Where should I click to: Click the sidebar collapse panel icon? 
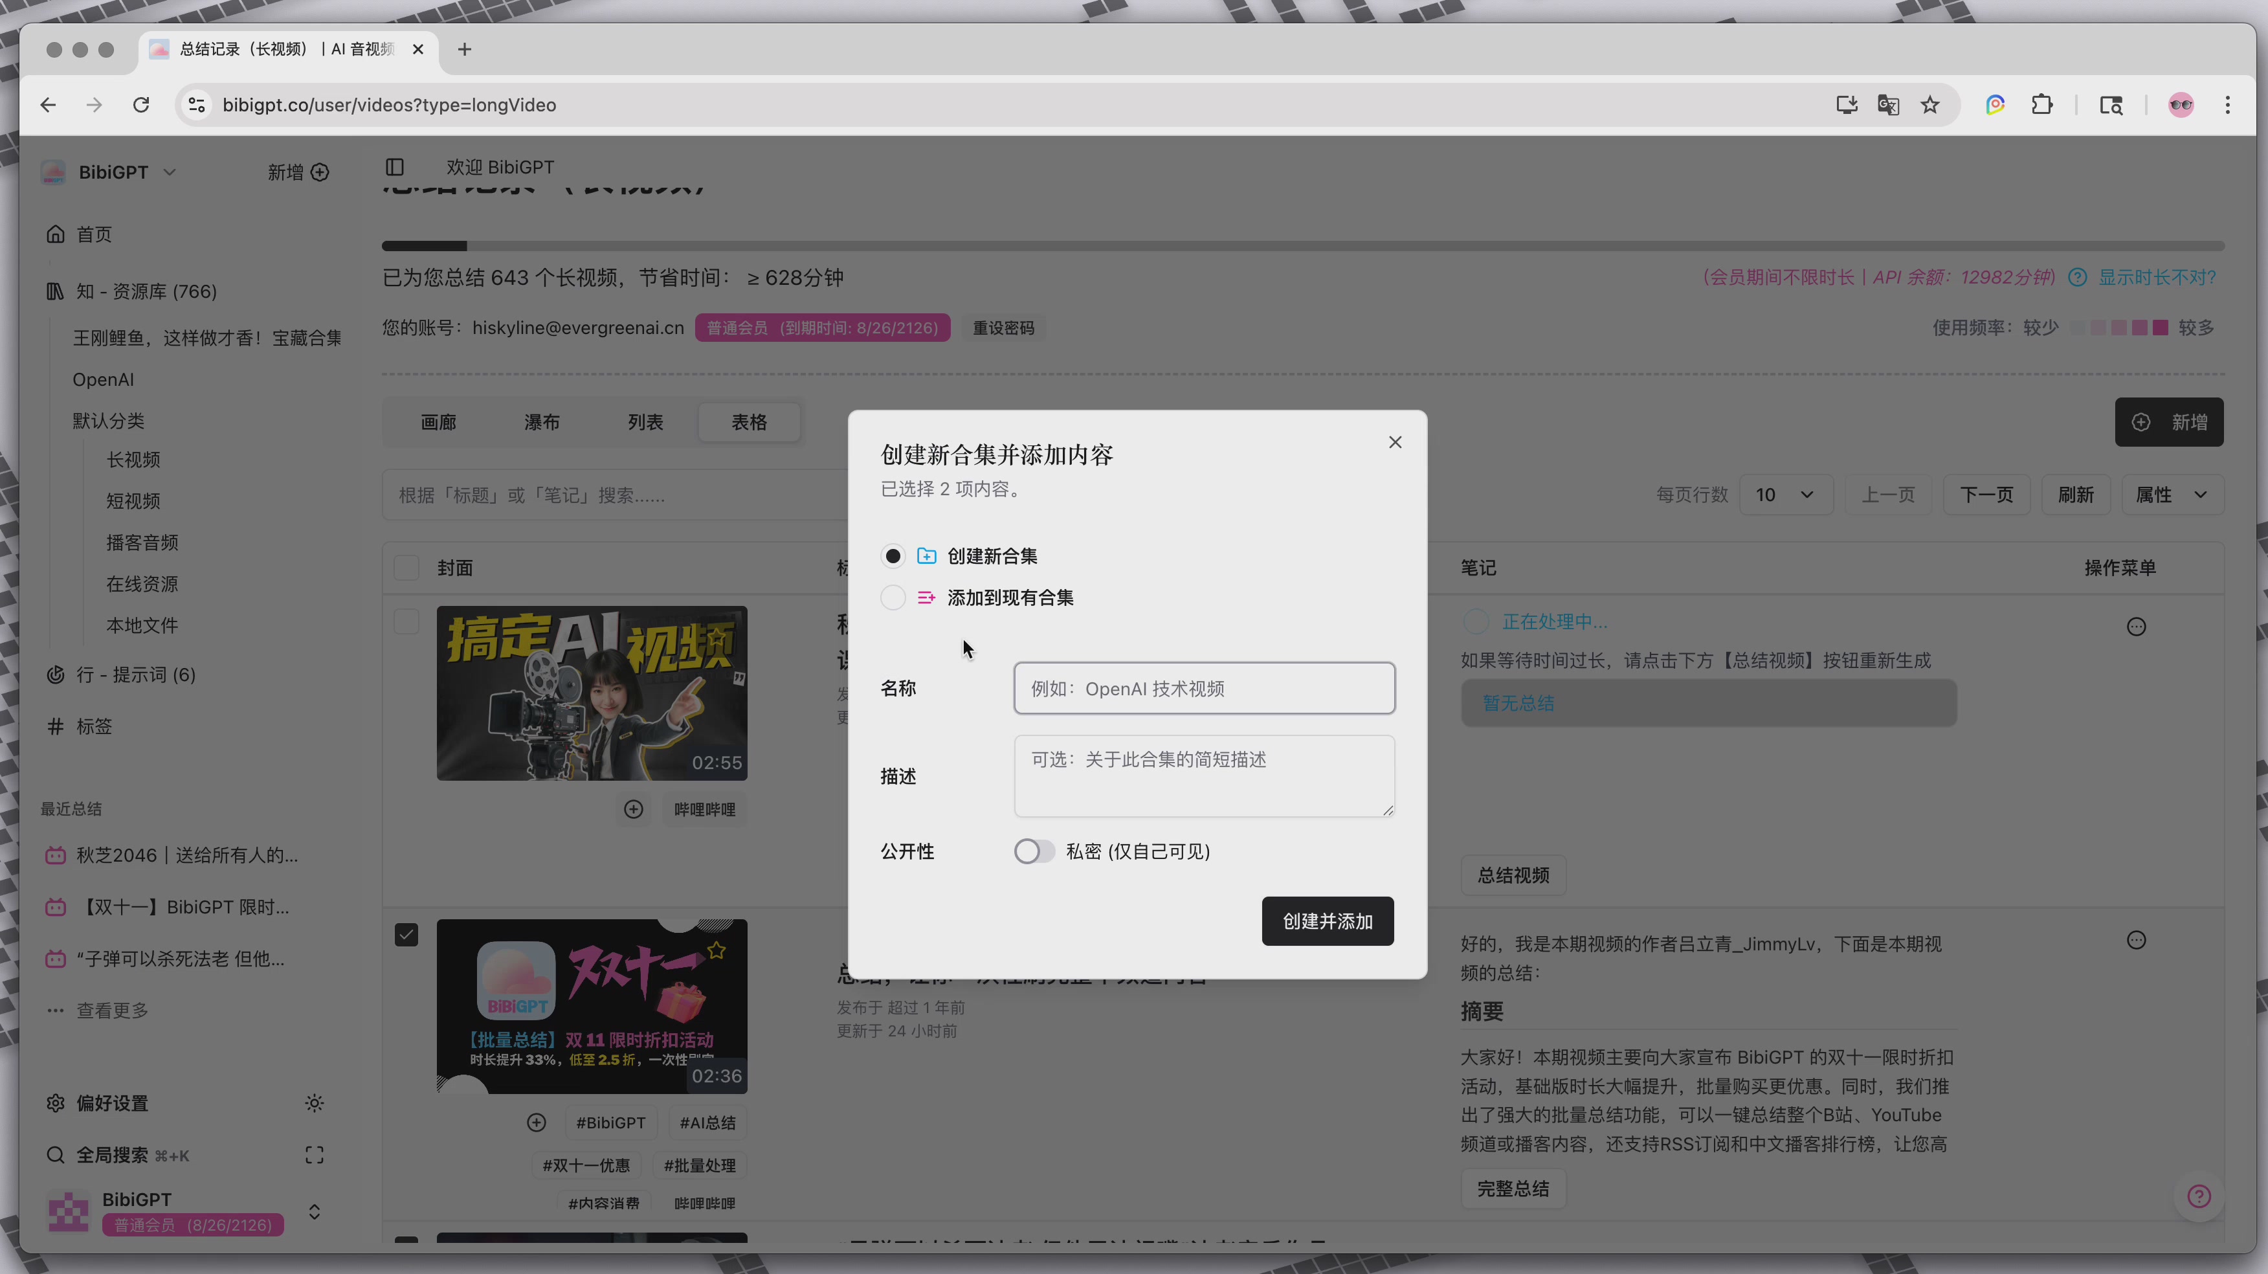coord(394,167)
